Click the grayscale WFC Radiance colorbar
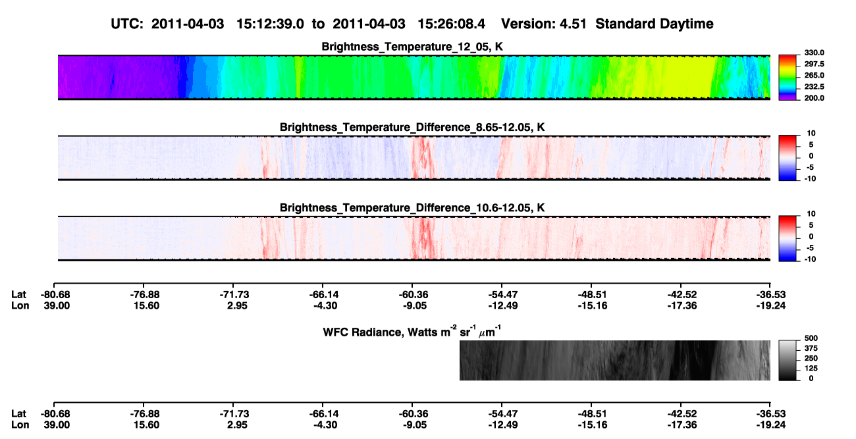This screenshot has width=856, height=439. [x=788, y=360]
